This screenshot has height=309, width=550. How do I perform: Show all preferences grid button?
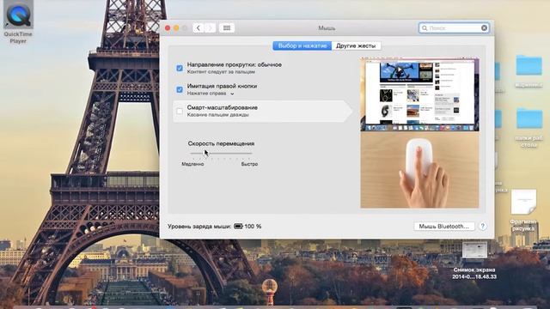(x=227, y=28)
